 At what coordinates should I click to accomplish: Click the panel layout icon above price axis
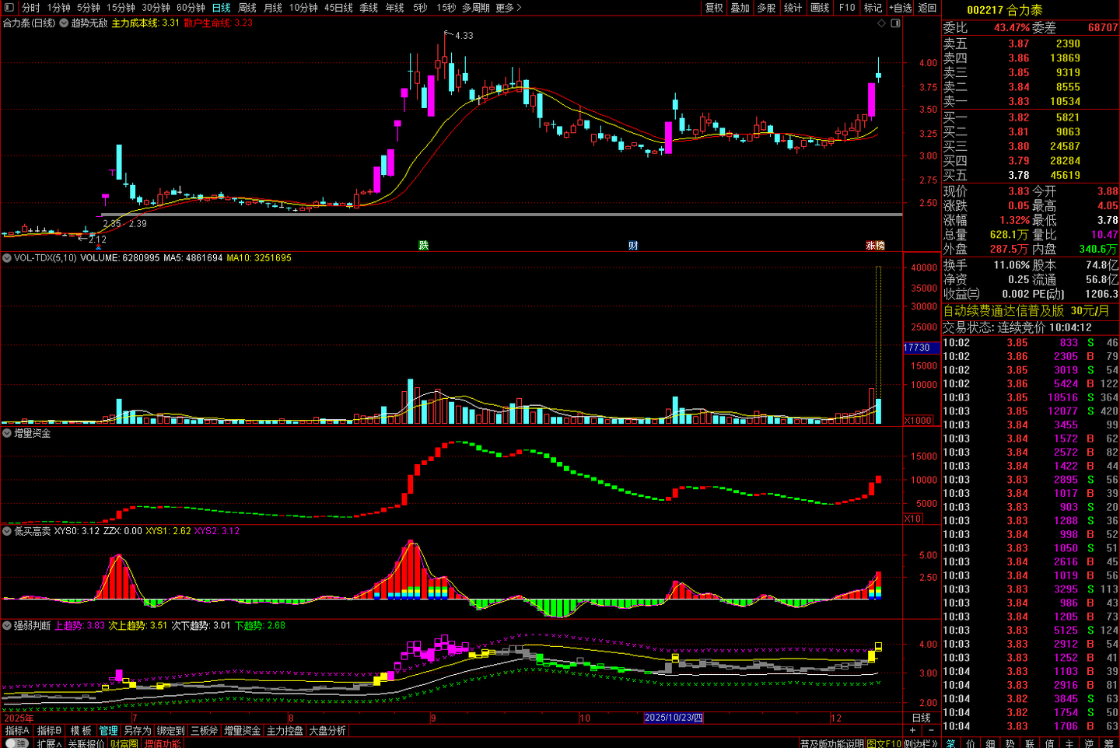click(895, 23)
